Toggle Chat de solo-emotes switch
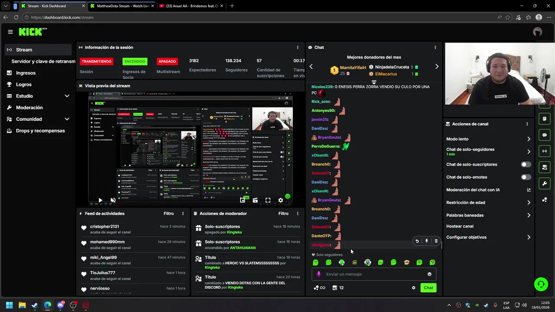The image size is (555, 312). 526,177
